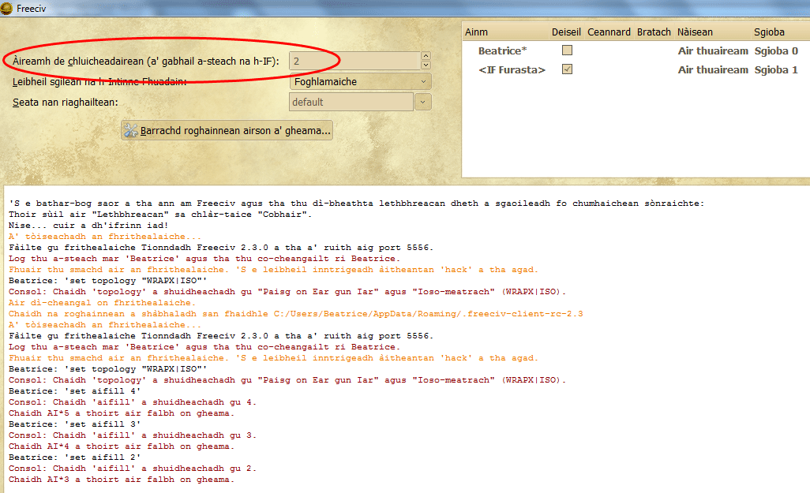Select the Beatrice player row
Viewport: 810px width, 493px height.
(501, 50)
